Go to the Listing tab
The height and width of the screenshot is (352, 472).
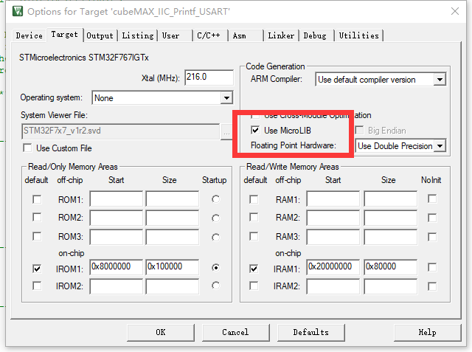click(138, 35)
